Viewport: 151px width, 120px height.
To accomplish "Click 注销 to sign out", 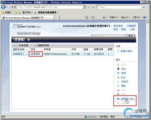I will click(x=132, y=29).
